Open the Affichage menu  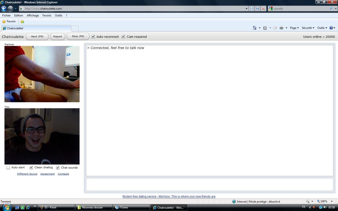[33, 15]
